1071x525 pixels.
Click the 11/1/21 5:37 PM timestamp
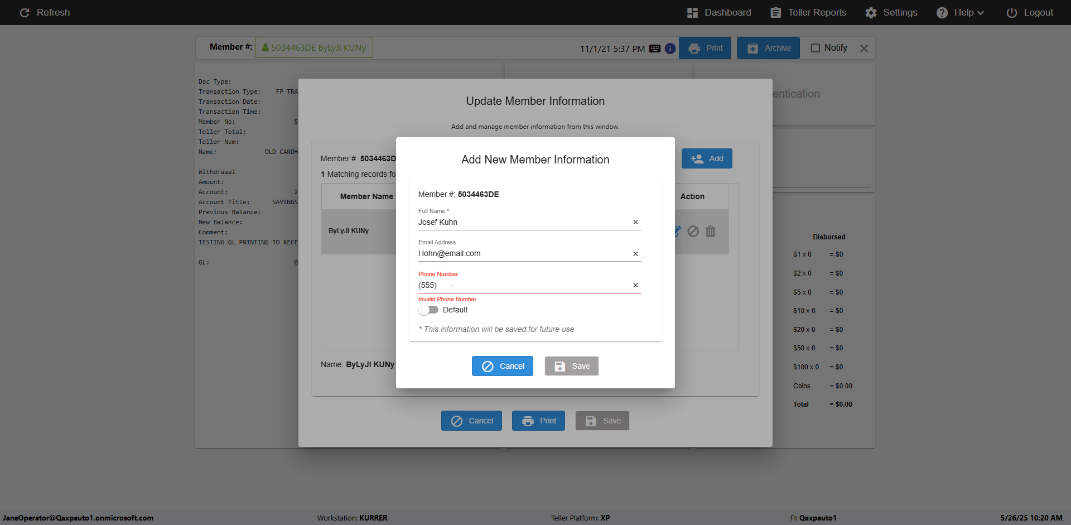[x=612, y=49]
